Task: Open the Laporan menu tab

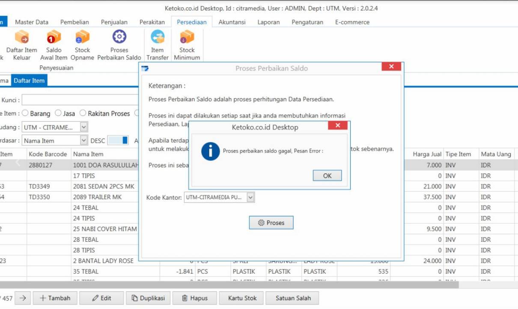Action: (x=268, y=22)
